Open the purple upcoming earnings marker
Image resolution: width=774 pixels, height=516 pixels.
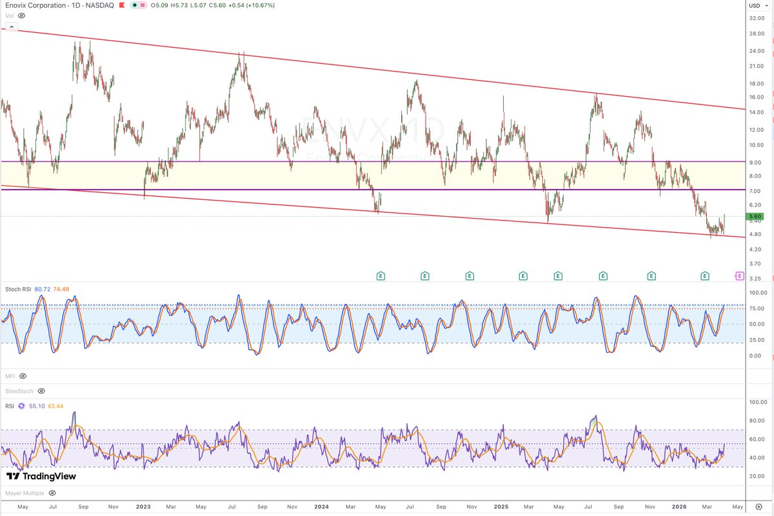click(x=739, y=276)
